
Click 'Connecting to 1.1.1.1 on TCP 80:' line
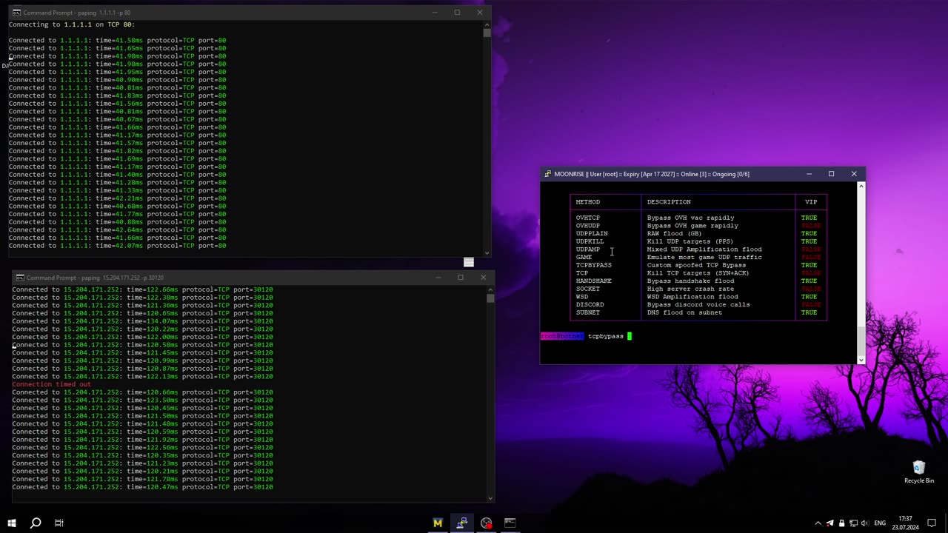coord(72,24)
